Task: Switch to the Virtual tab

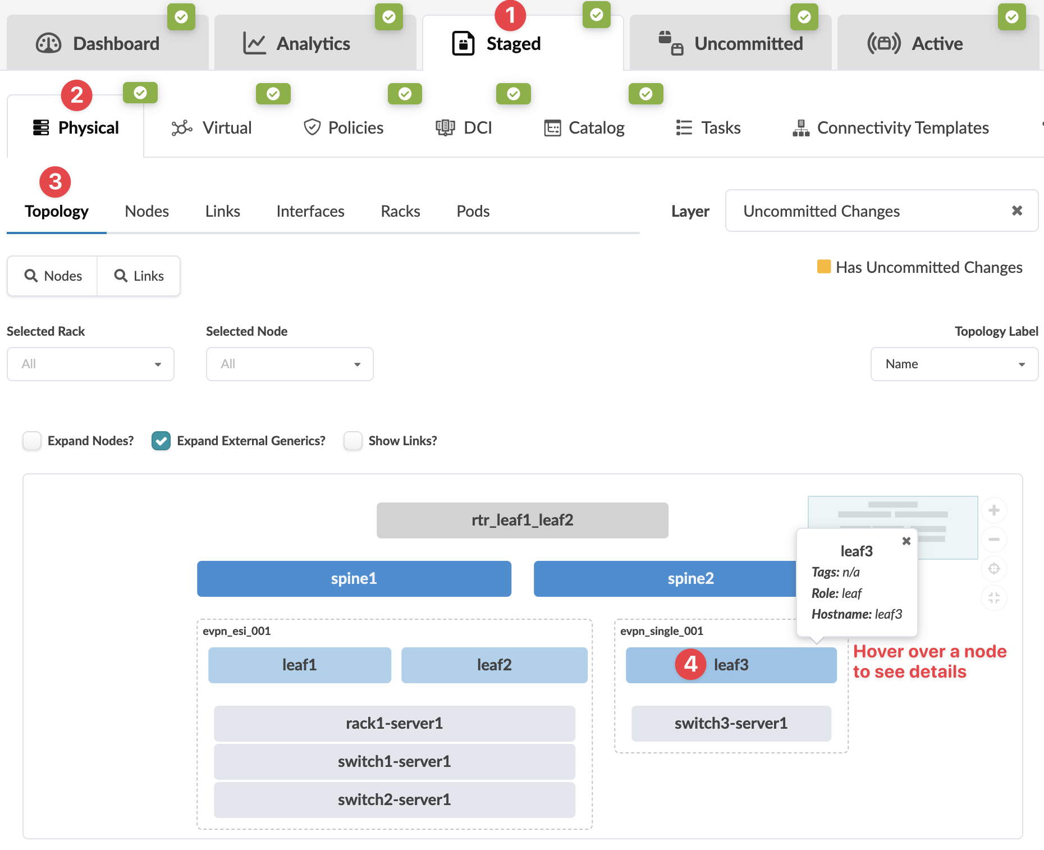Action: tap(212, 128)
